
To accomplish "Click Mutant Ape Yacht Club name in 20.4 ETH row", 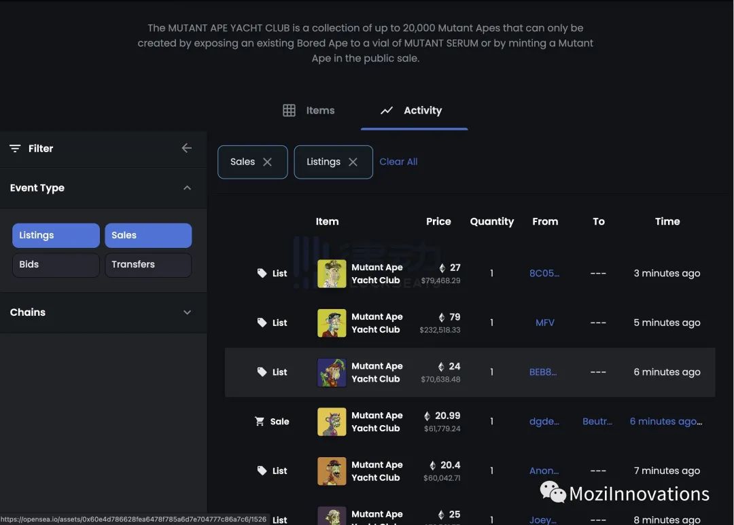I will pyautogui.click(x=377, y=471).
